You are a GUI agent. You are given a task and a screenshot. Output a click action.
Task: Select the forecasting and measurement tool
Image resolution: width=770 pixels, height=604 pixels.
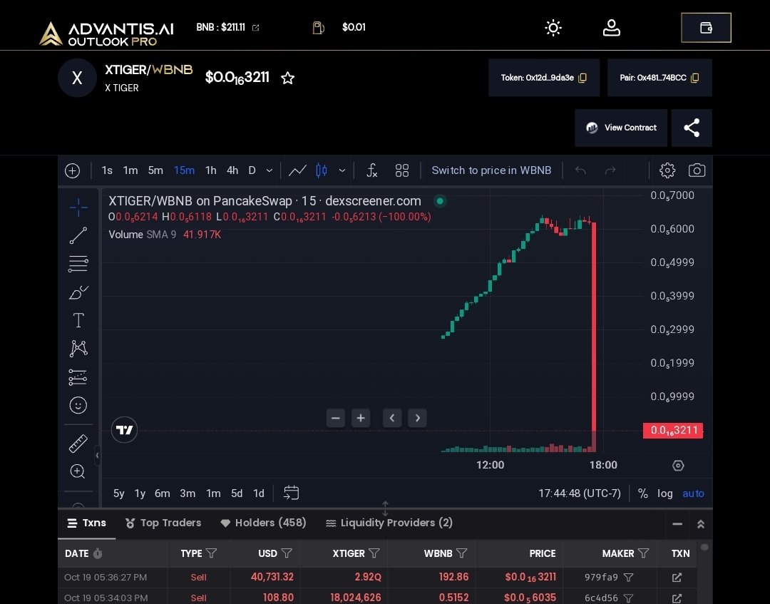78,377
